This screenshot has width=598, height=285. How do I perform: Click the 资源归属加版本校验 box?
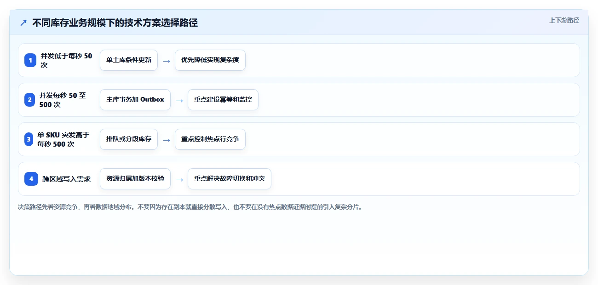coord(135,179)
